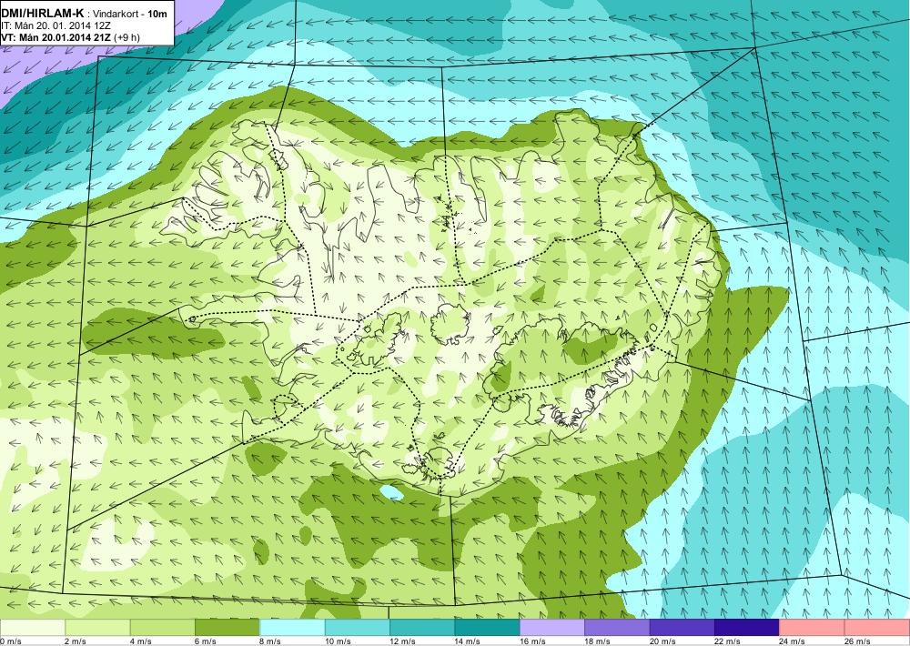Click the '24 m/s' legend label

793,641
